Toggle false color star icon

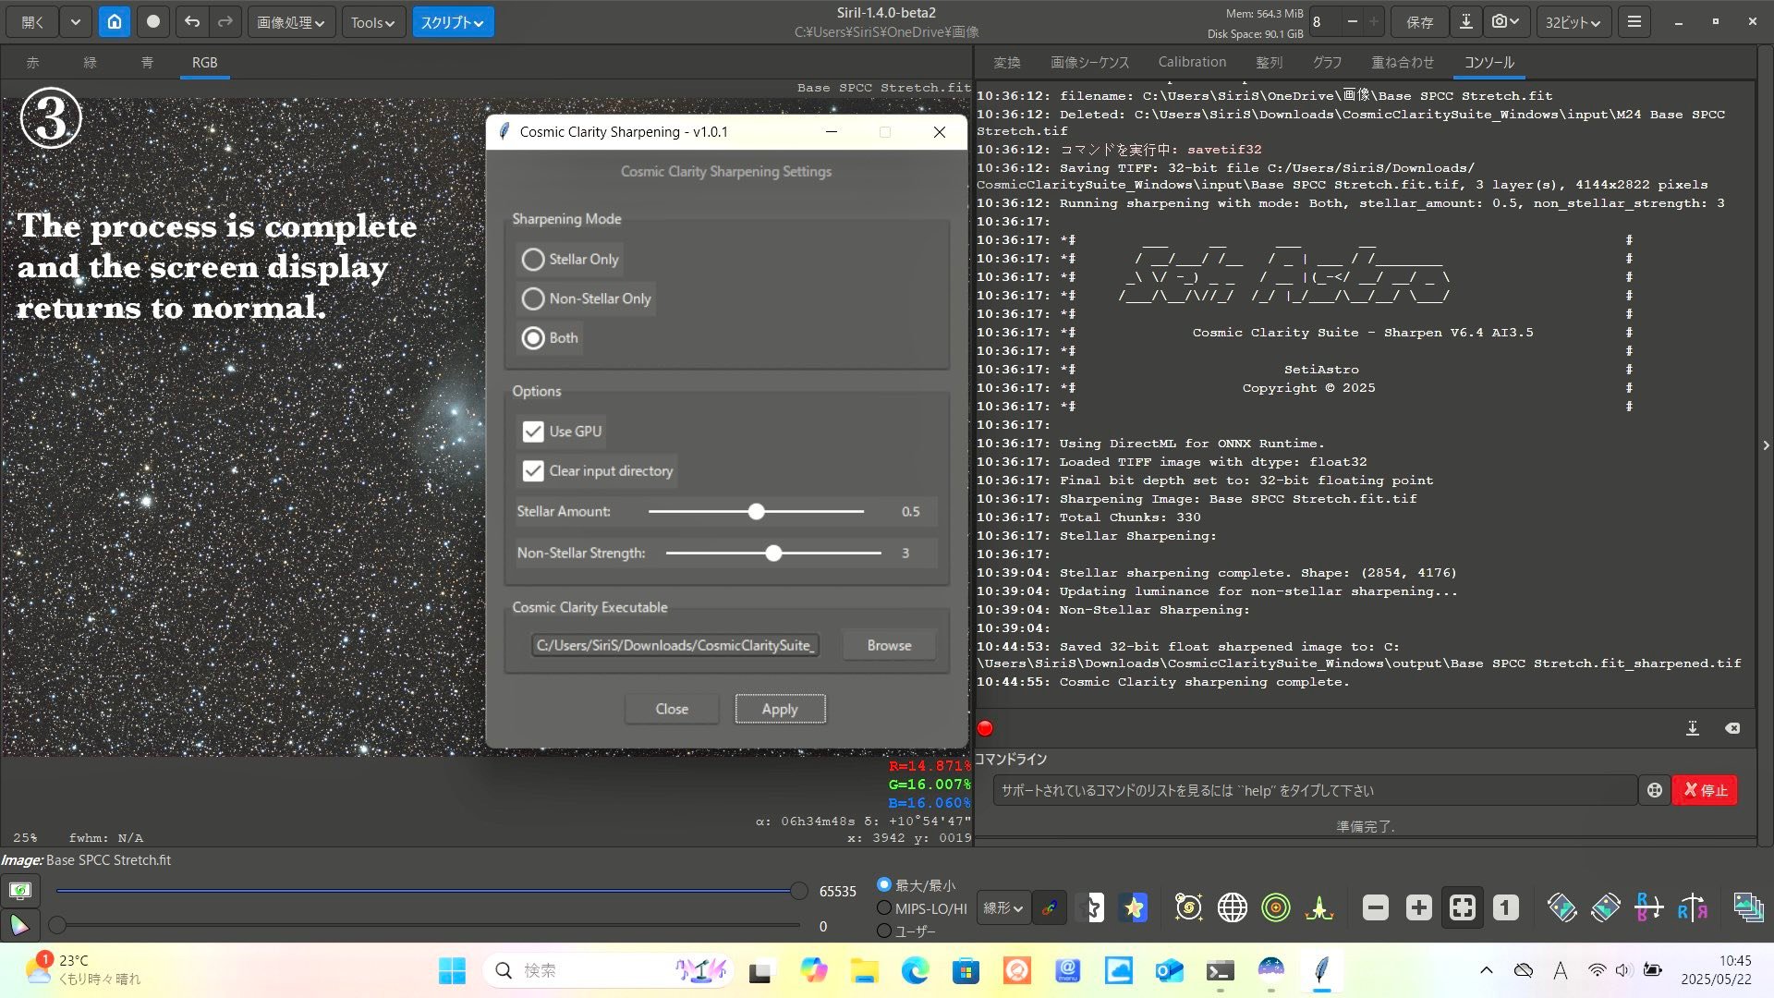(1134, 908)
